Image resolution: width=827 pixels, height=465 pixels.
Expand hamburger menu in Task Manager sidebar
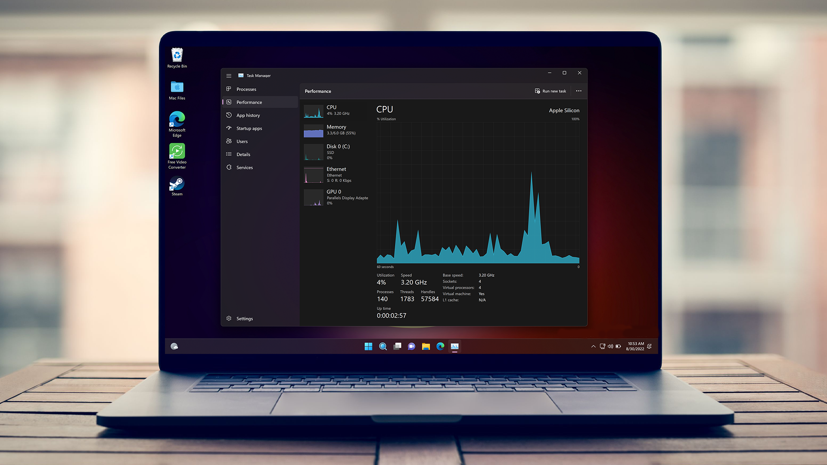229,75
